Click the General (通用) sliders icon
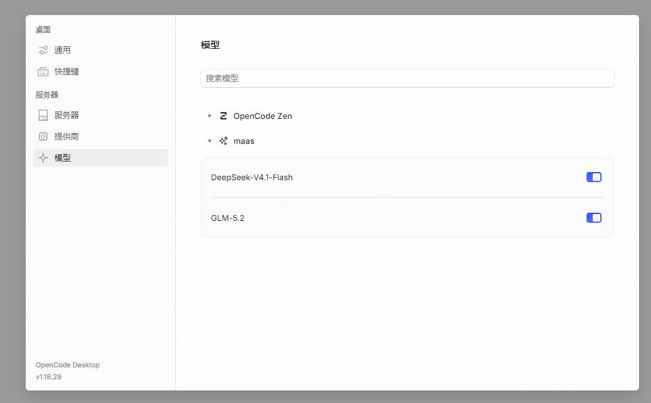This screenshot has width=651, height=403. click(x=43, y=50)
